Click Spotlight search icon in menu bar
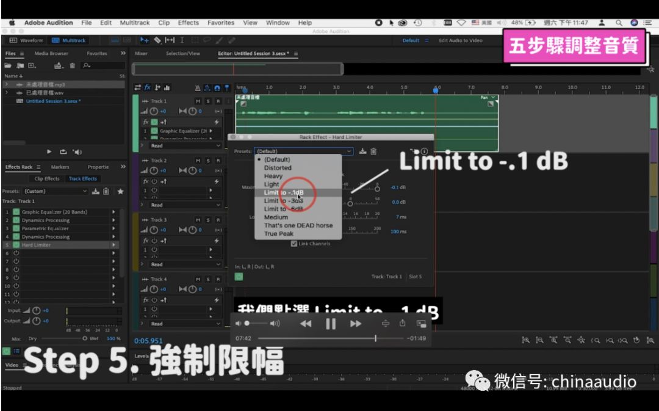The image size is (659, 411). click(619, 23)
